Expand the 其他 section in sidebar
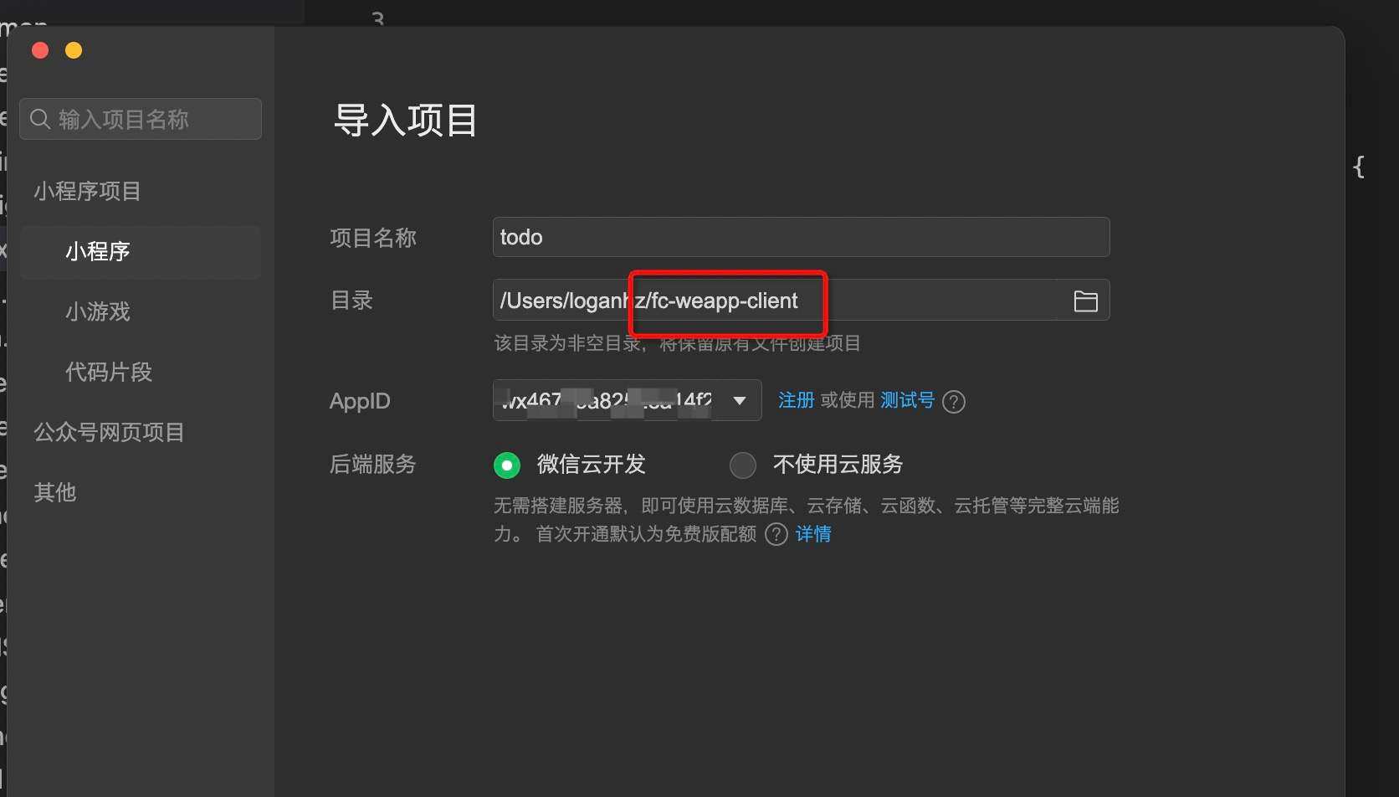The image size is (1399, 797). (54, 493)
